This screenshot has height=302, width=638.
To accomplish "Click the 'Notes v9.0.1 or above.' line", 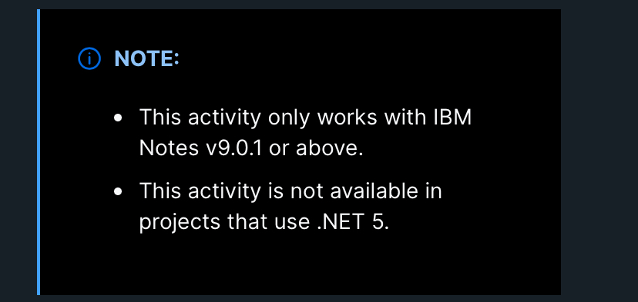I will click(251, 148).
